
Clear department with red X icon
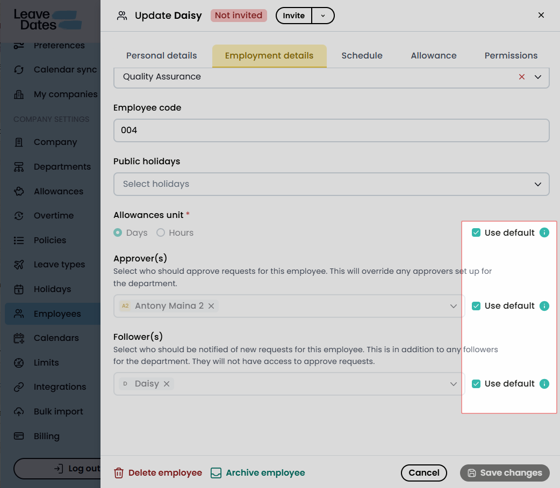[522, 77]
